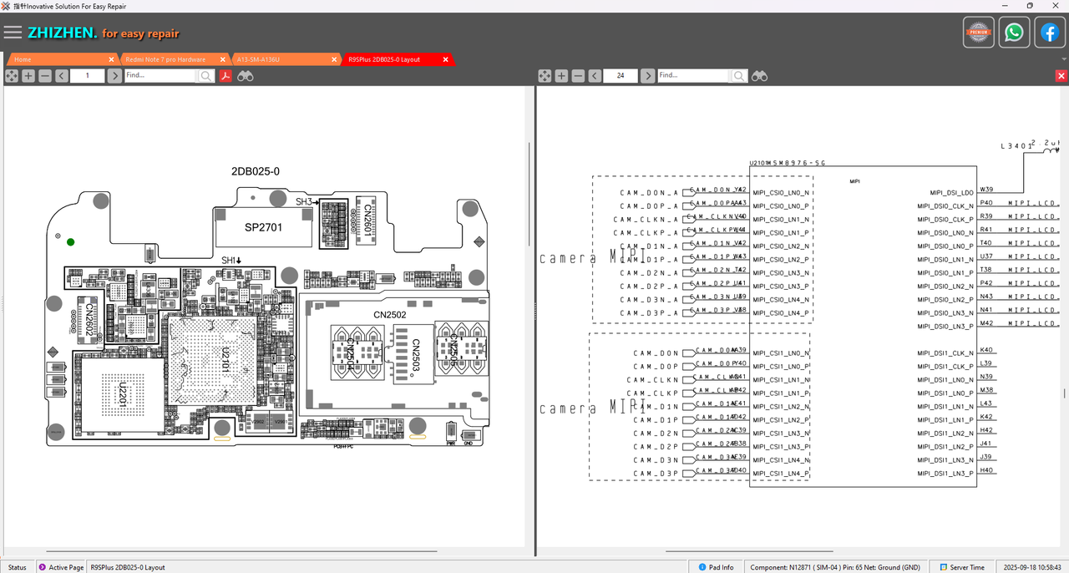Click MIPI_DSI_LDO pin label in schematic
Image resolution: width=1069 pixels, height=573 pixels.
tap(951, 193)
